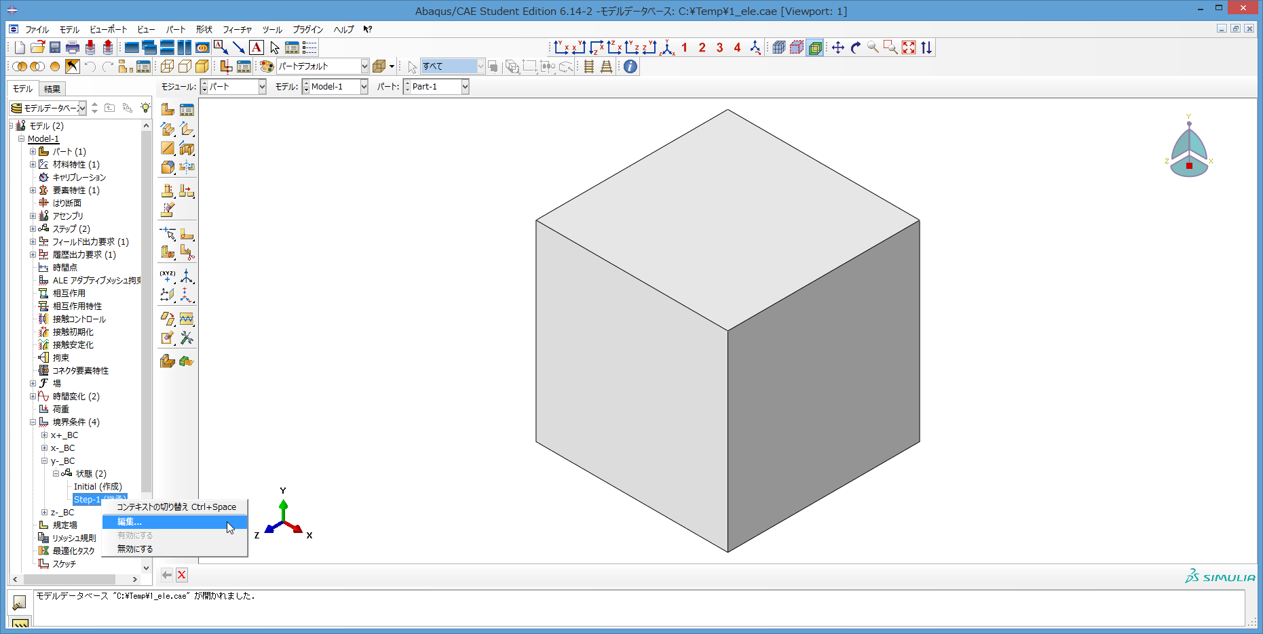Click the Undo arrow icon

pos(90,66)
